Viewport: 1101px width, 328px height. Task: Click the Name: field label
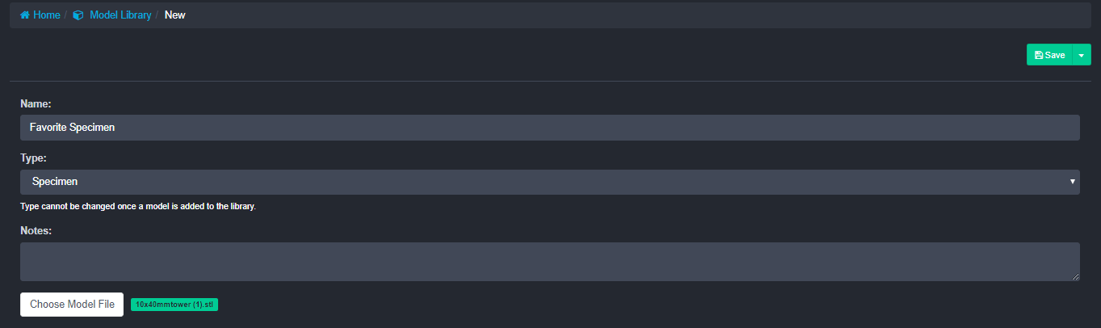tap(36, 104)
